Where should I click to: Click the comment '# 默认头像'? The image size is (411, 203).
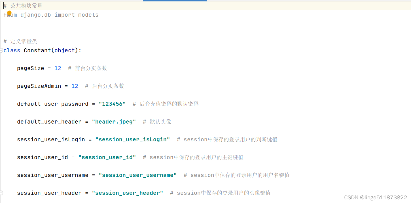(x=157, y=122)
